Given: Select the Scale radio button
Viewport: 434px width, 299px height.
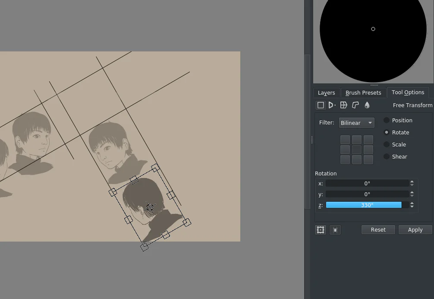Looking at the screenshot, I should (387, 144).
